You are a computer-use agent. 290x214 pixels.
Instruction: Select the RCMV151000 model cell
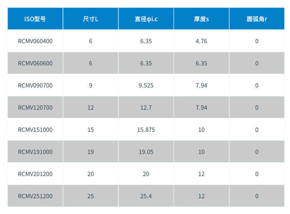(x=35, y=130)
